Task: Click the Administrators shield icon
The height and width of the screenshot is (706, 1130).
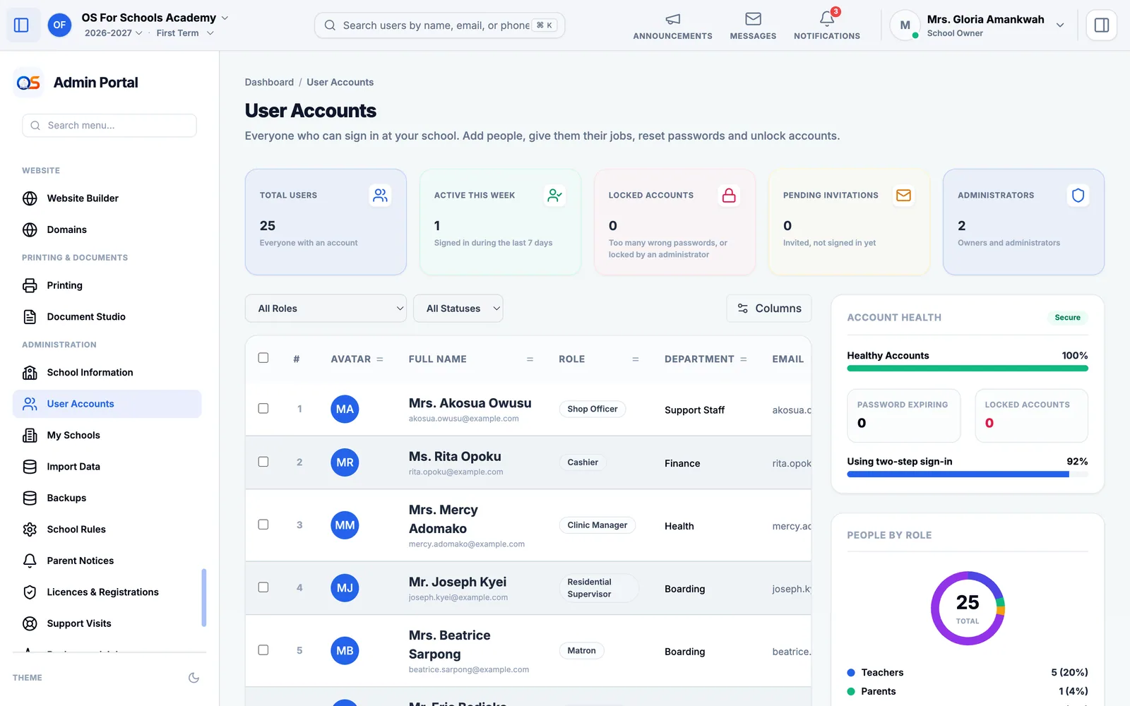Action: (x=1078, y=196)
